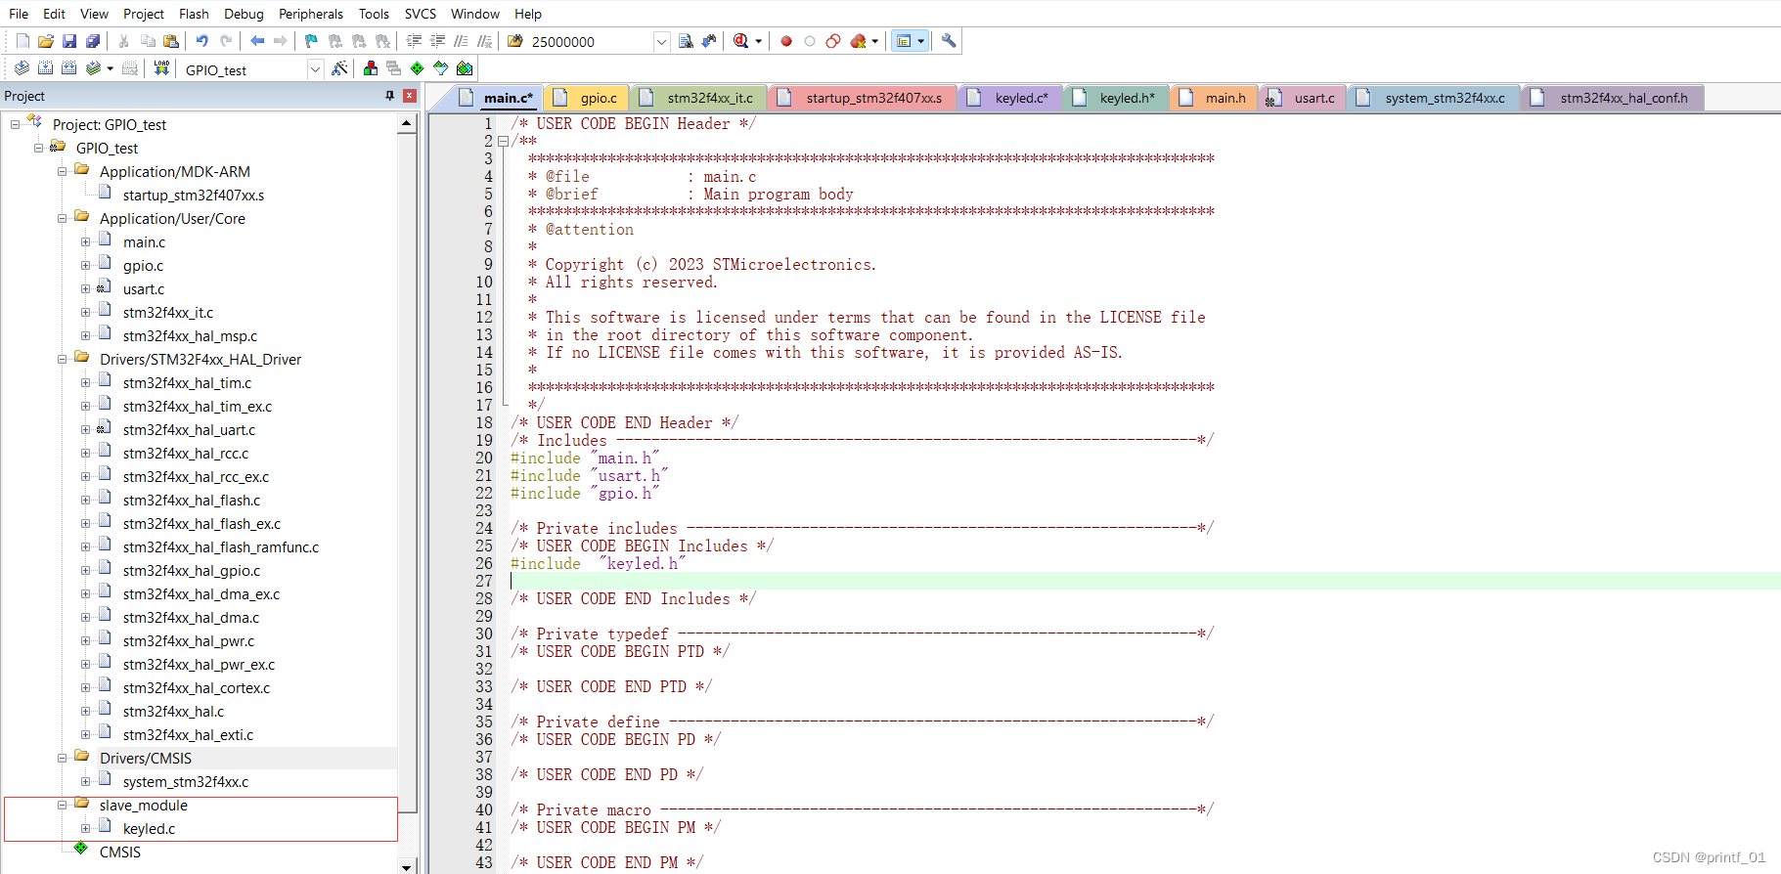Screen dimensions: 1781x874
Task: Switch to the startup_stm32f407xx.s tab
Action: tap(862, 98)
